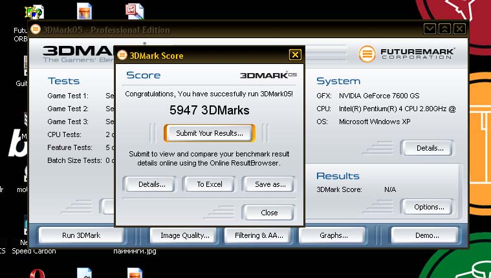Image resolution: width=491 pixels, height=278 pixels.
Task: Open Image Quality... settings
Action: point(185,235)
